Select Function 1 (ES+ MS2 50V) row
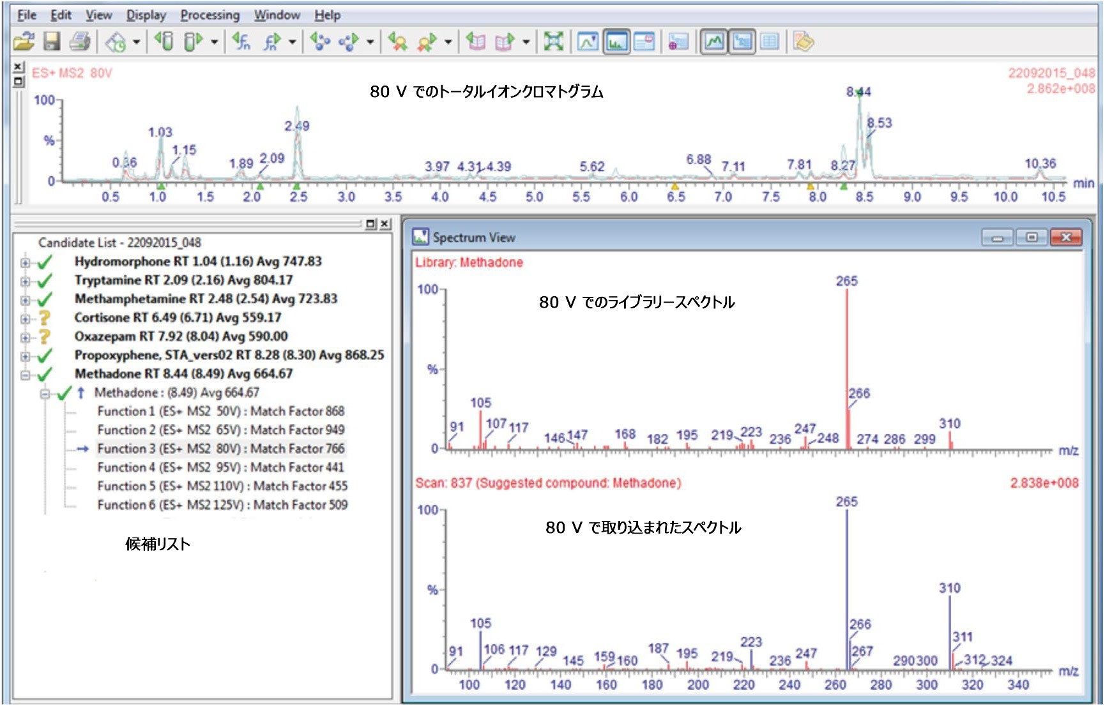The height and width of the screenshot is (706, 1105). click(x=220, y=411)
